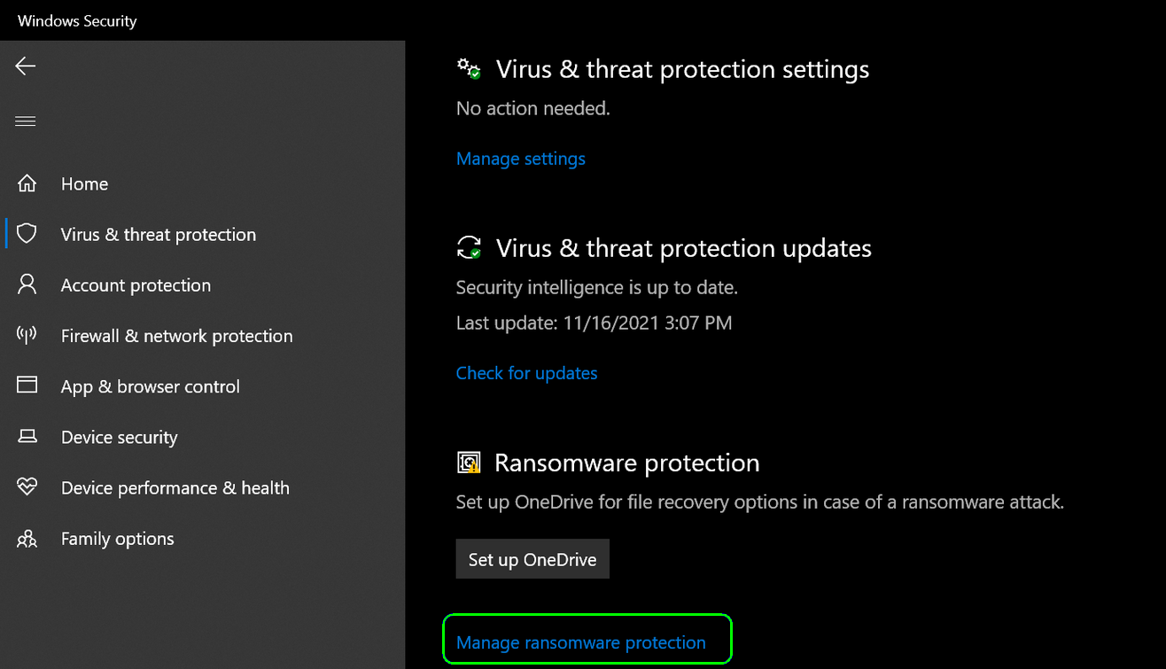
Task: Open Home from sidebar text
Action: pos(84,183)
